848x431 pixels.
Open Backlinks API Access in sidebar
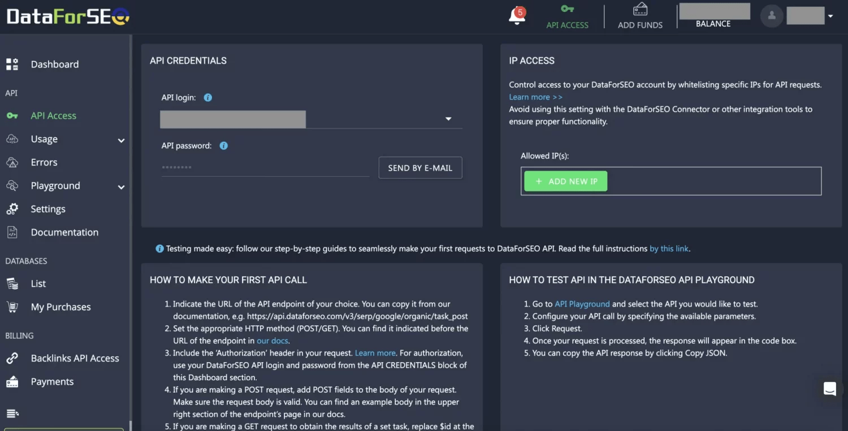point(75,358)
